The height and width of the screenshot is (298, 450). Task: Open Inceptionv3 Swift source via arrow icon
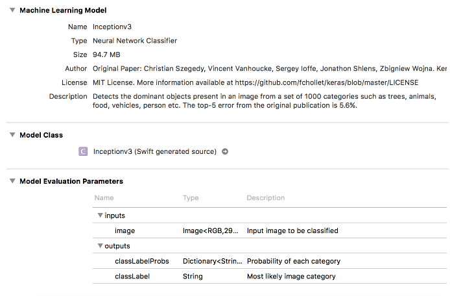coord(225,151)
